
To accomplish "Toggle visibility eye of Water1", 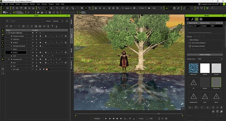I will pos(33,53).
